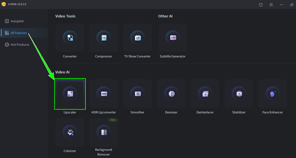Open the Background Remover tool
Viewport: 296px width, 158px height.
(x=104, y=132)
